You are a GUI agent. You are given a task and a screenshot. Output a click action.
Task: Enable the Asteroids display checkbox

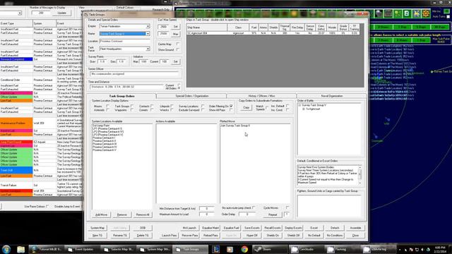pos(107,110)
